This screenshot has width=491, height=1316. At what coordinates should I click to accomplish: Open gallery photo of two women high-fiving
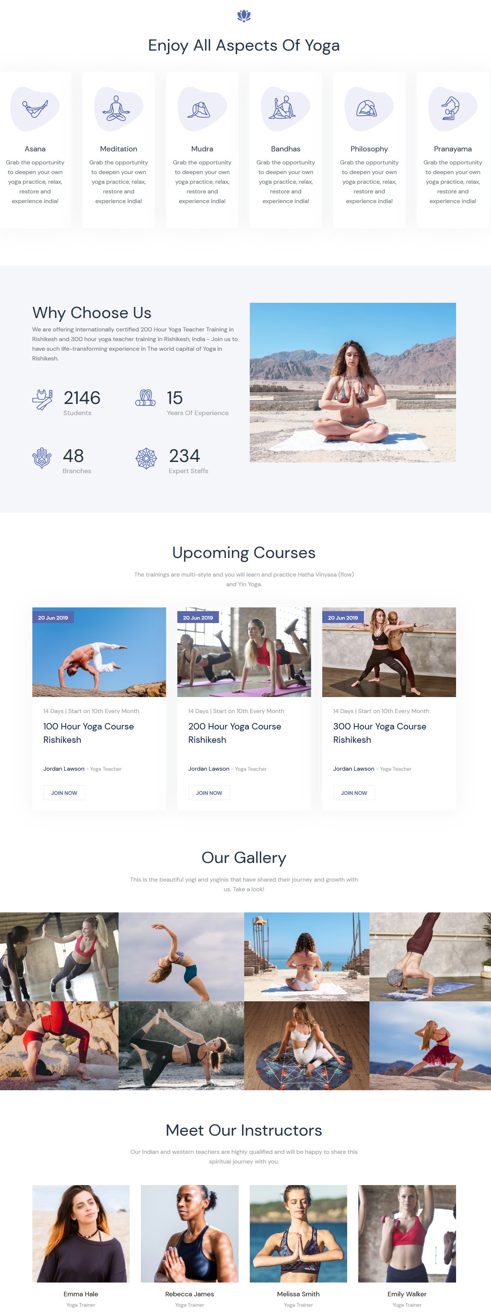tap(59, 956)
